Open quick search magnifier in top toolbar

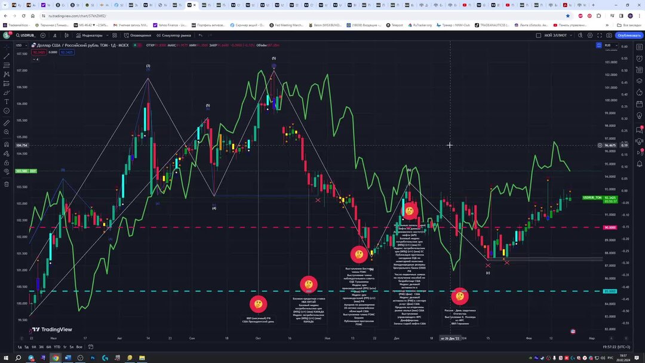pos(580,35)
